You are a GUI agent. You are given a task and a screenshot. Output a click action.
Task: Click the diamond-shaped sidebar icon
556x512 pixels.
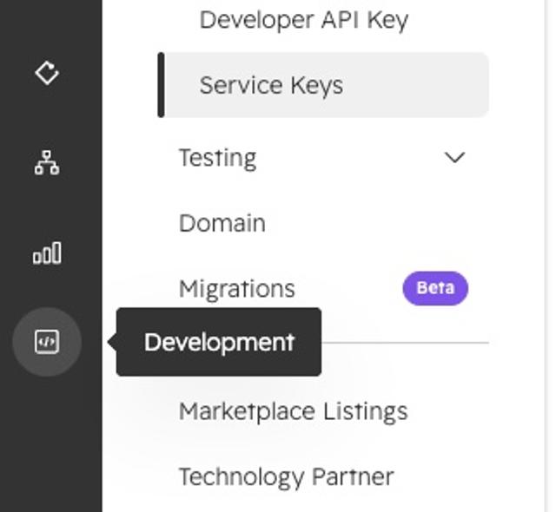click(x=47, y=73)
